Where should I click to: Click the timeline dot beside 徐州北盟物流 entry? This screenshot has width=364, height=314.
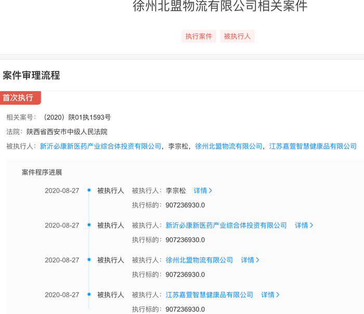[89, 259]
